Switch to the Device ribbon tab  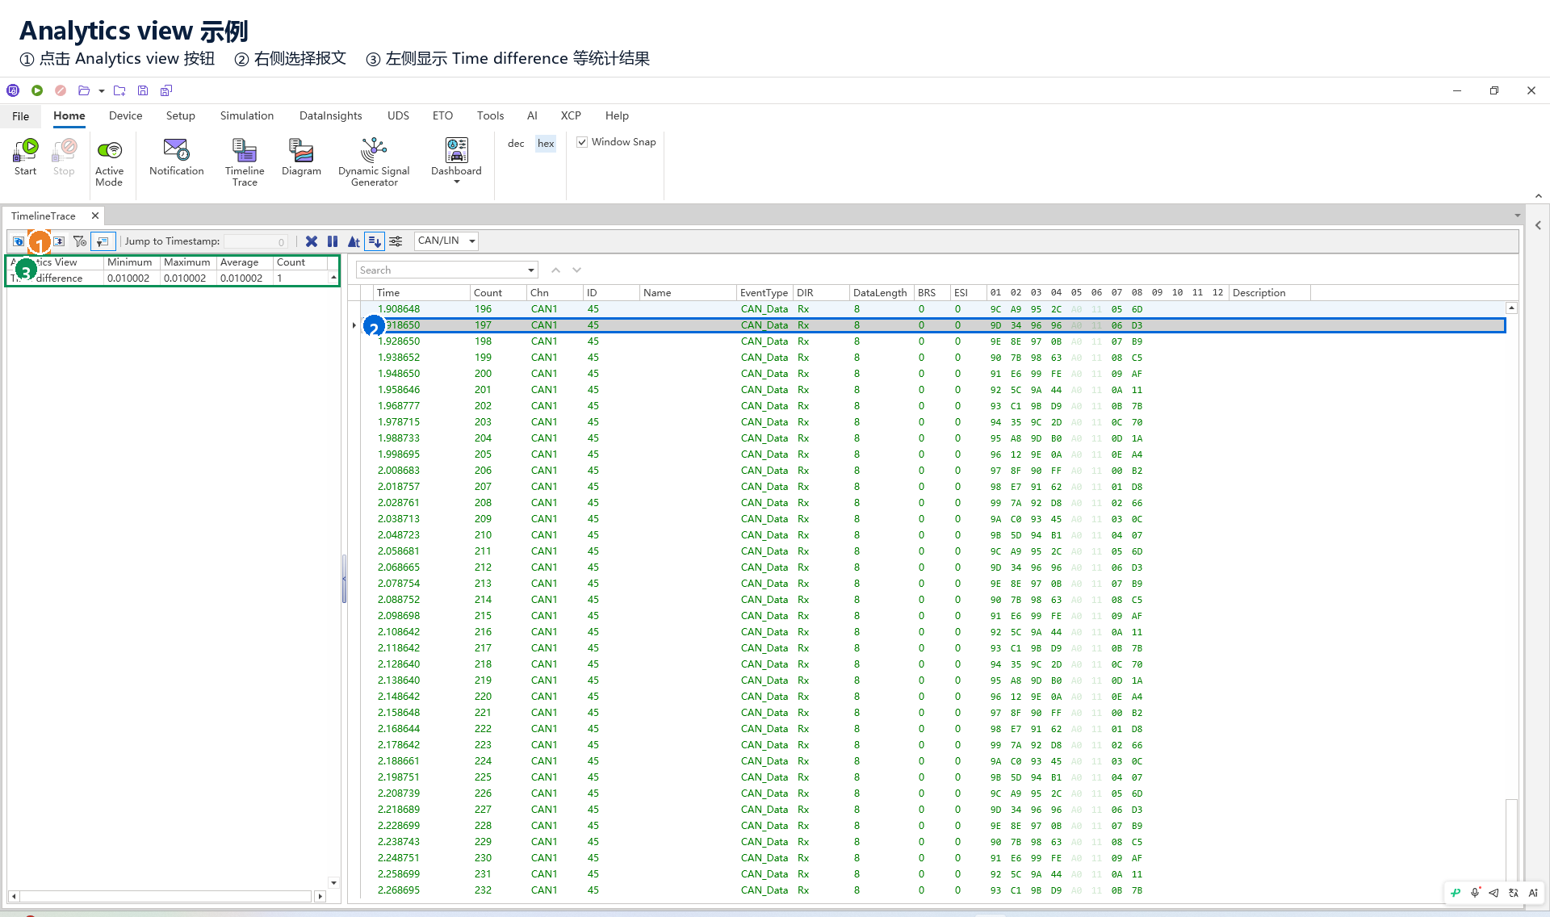click(x=125, y=115)
